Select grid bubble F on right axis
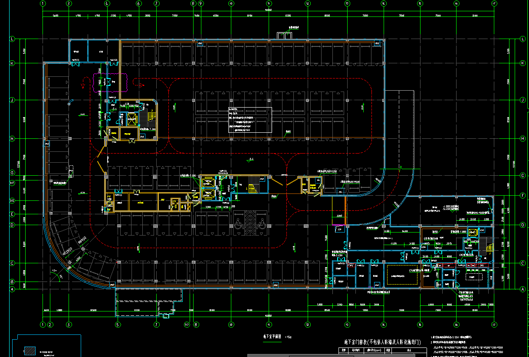This screenshot has height=357, width=529. (x=522, y=196)
